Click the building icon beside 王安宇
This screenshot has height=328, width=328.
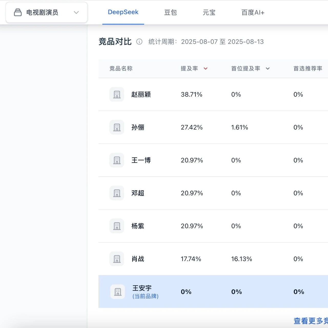click(118, 292)
